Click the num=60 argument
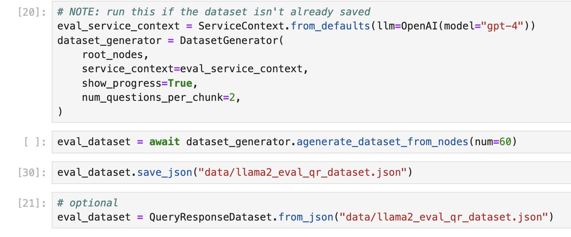This screenshot has width=571, height=237. [492, 142]
